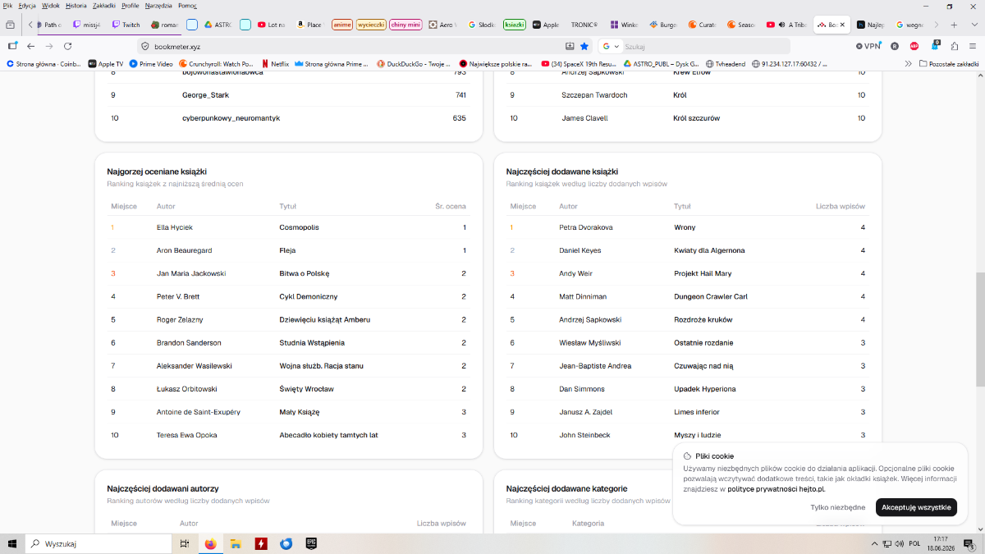Click the user cyberpunkowy_neuromantyk
The width and height of the screenshot is (985, 554).
click(x=231, y=118)
